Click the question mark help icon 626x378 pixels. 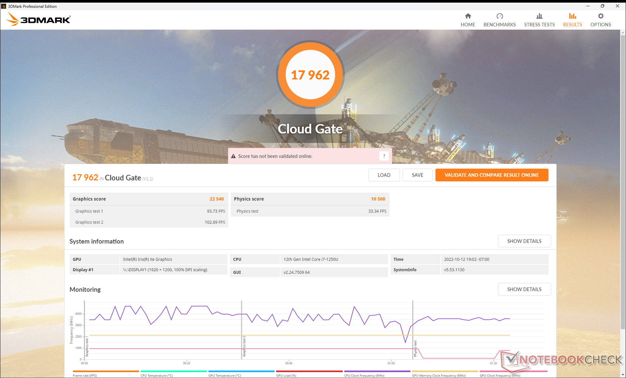pos(384,156)
